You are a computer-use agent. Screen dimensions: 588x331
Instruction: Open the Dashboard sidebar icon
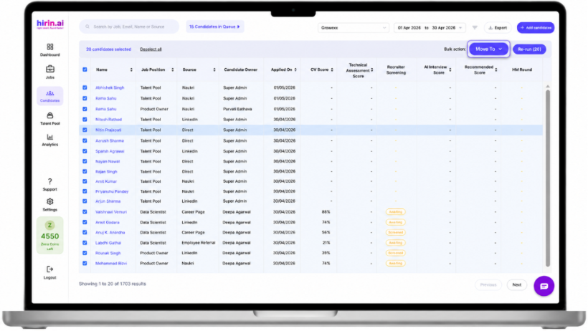(50, 47)
